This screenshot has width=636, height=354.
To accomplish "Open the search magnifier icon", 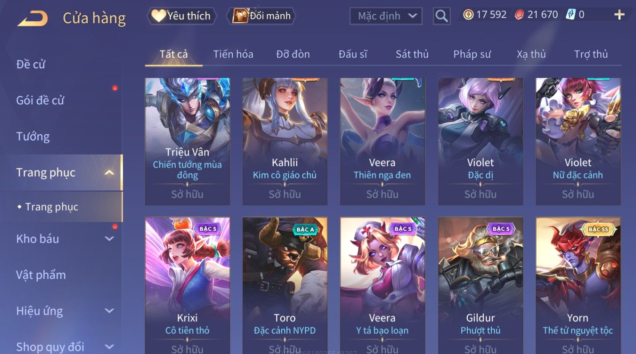I will coord(442,16).
